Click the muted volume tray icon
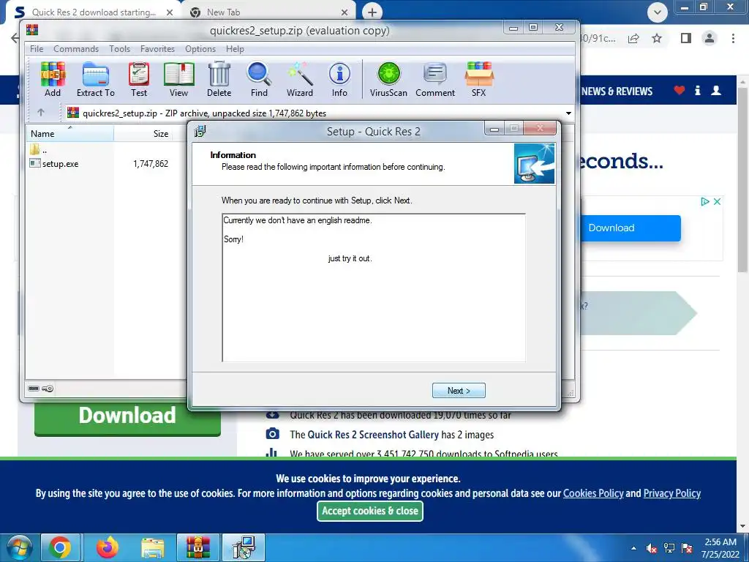The image size is (749, 562). 652,548
